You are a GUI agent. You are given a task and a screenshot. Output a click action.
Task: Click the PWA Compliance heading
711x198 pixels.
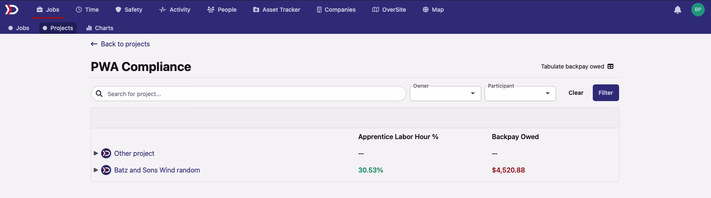pyautogui.click(x=141, y=67)
